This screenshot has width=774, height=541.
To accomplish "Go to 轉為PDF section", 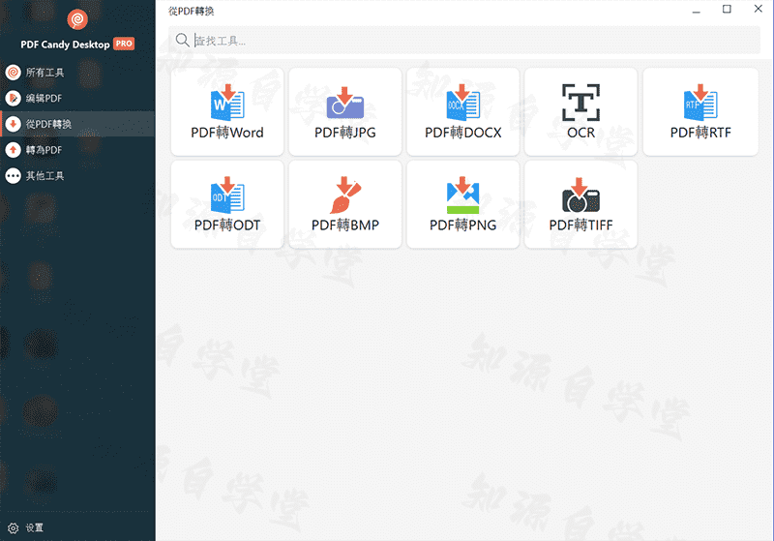I will click(77, 150).
